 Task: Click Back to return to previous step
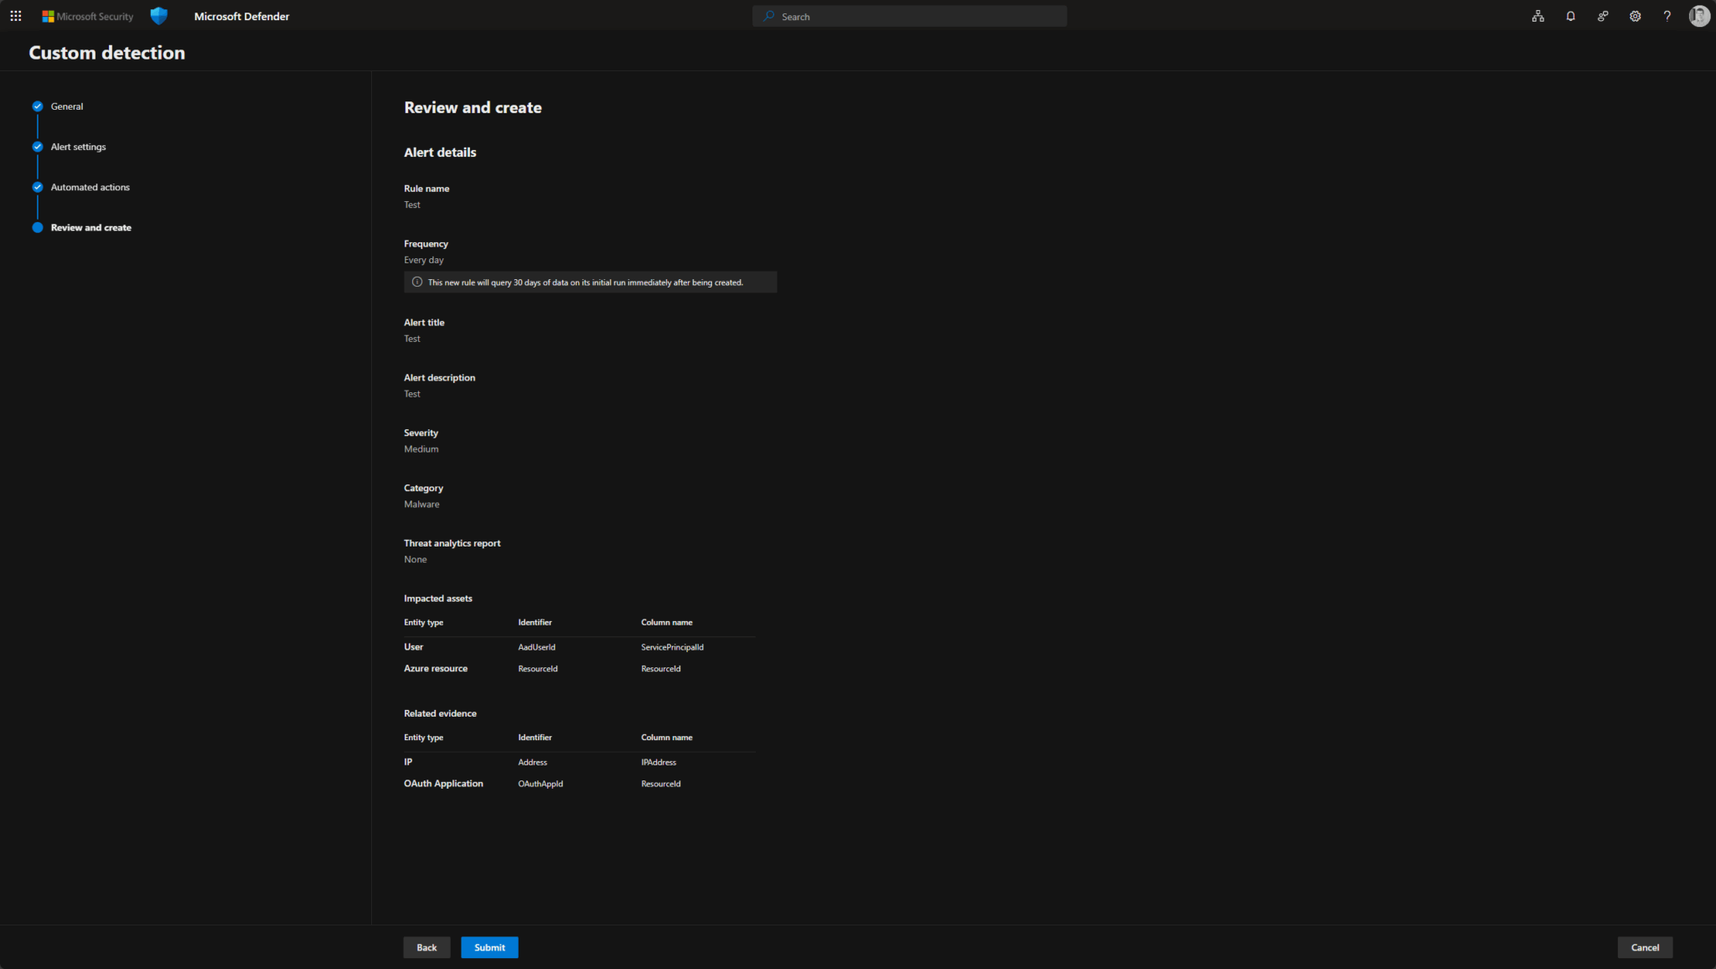click(426, 947)
